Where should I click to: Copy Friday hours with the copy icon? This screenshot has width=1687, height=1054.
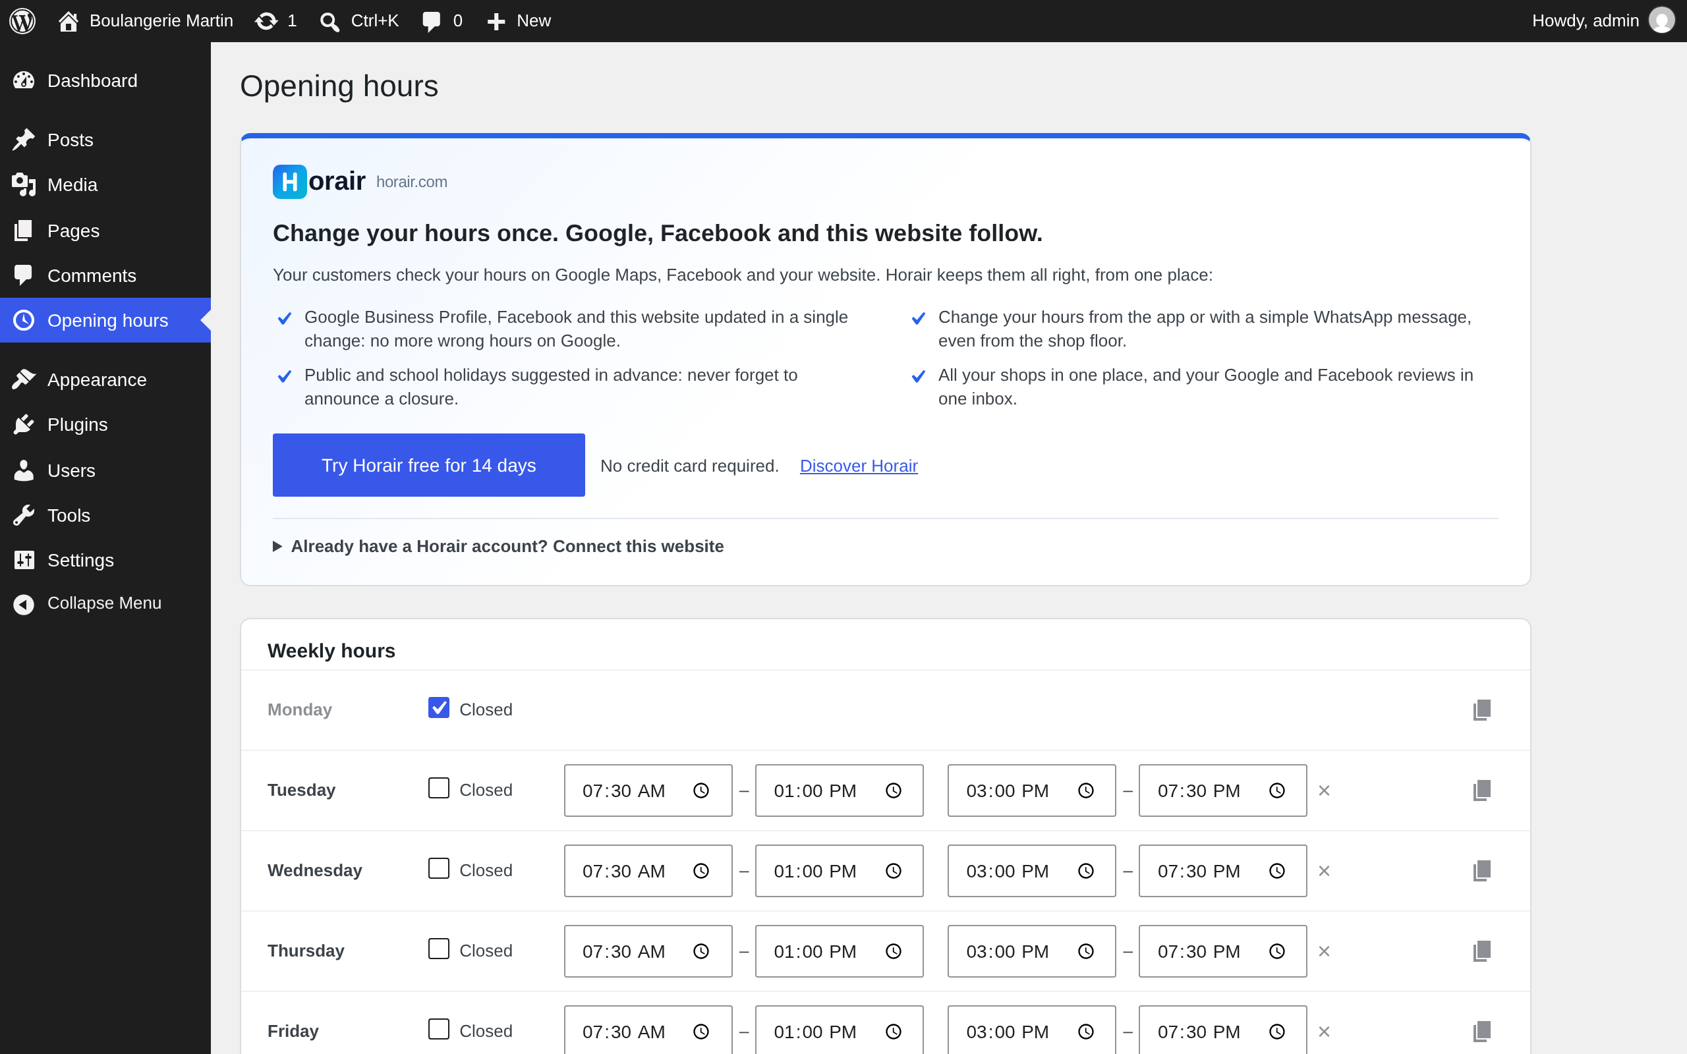1482,1031
